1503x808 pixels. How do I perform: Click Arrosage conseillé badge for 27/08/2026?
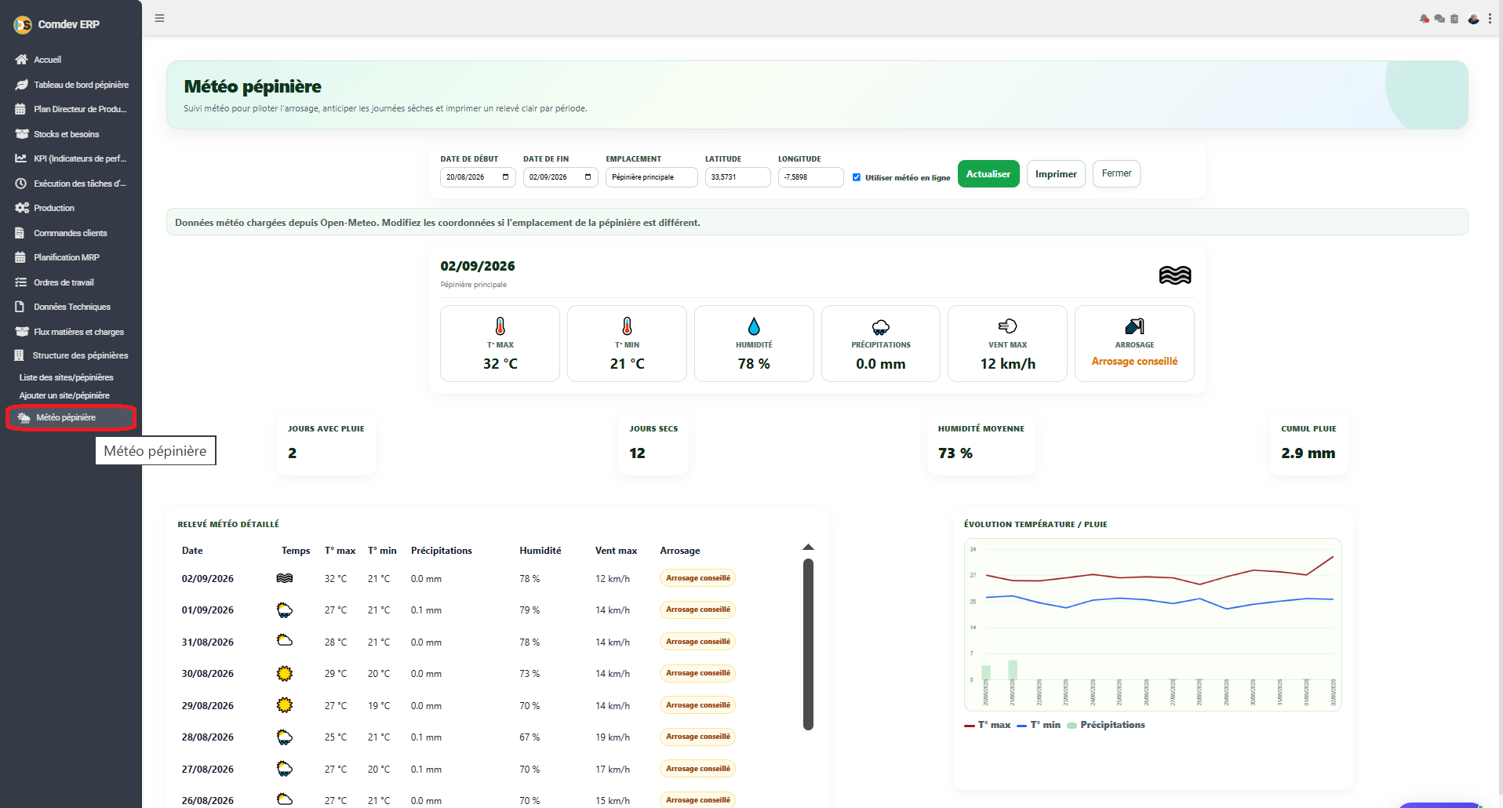coord(698,769)
